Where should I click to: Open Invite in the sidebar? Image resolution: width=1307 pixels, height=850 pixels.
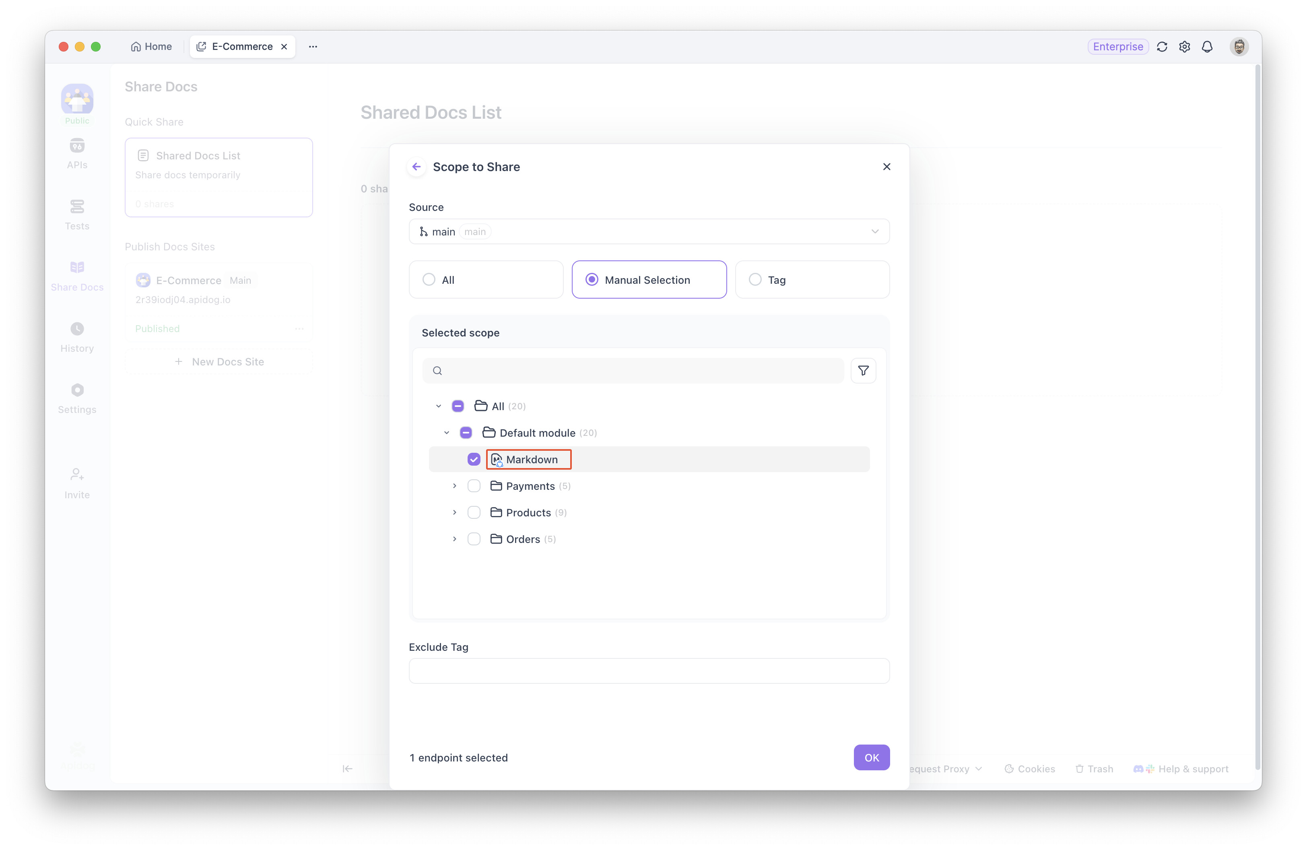pos(77,483)
